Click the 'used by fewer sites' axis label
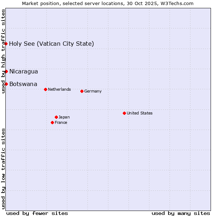 click(x=37, y=213)
